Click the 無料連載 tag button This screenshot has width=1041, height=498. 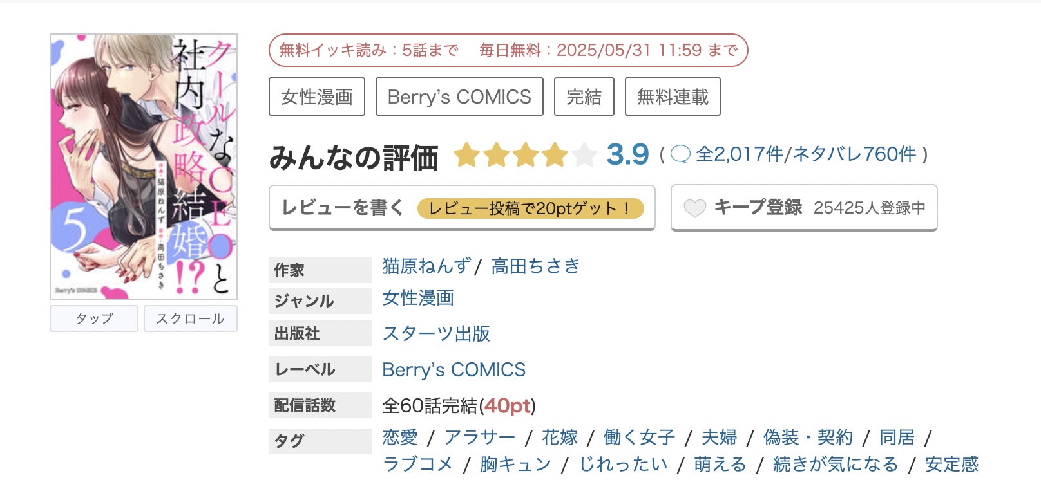point(673,97)
